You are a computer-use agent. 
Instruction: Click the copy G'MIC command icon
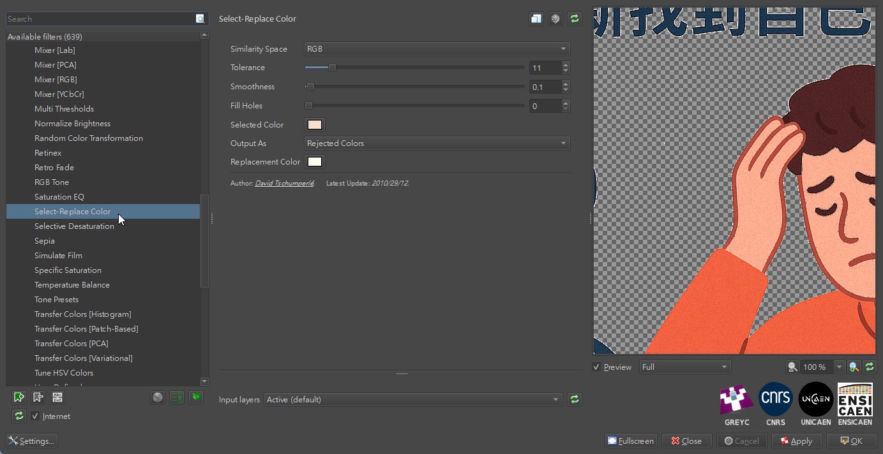[536, 19]
